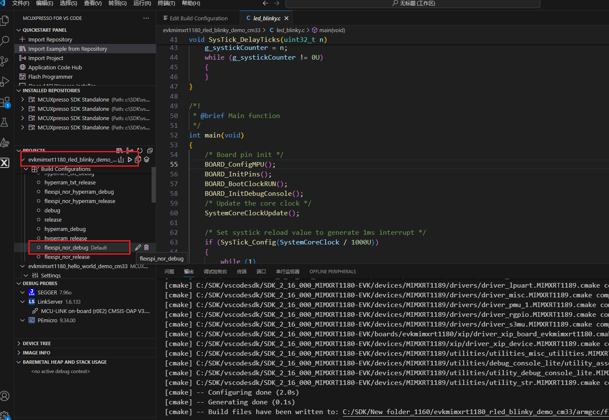The image size is (609, 420).
Task: Open the Search view in the activity bar
Action: tap(5, 41)
